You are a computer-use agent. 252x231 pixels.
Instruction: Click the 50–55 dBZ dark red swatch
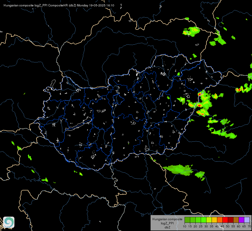click(230, 220)
